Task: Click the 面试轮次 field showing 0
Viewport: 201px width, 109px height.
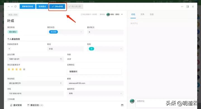Action: pos(105,32)
